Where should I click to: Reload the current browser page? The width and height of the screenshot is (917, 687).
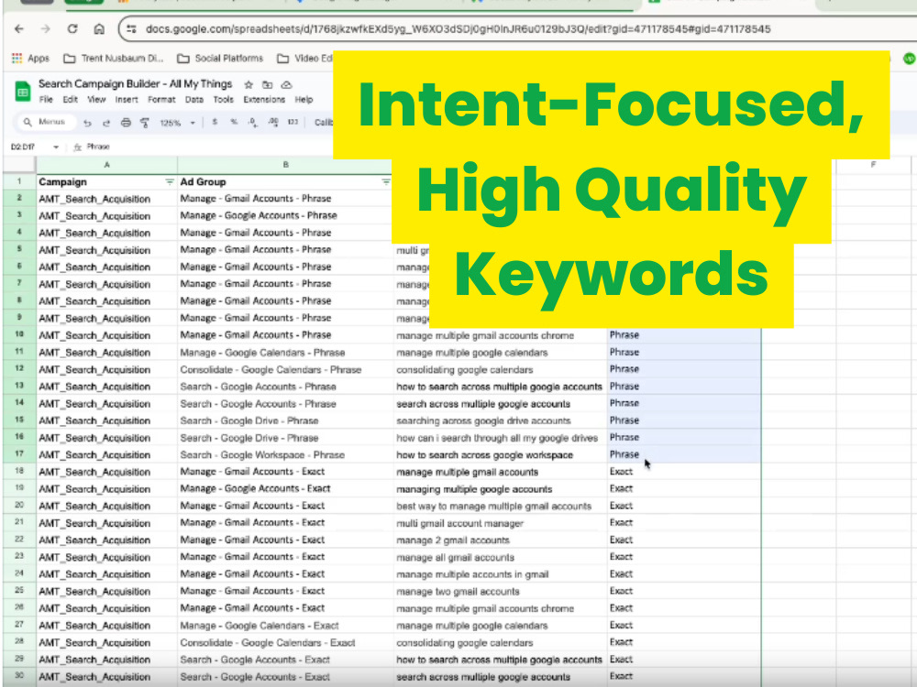tap(72, 28)
